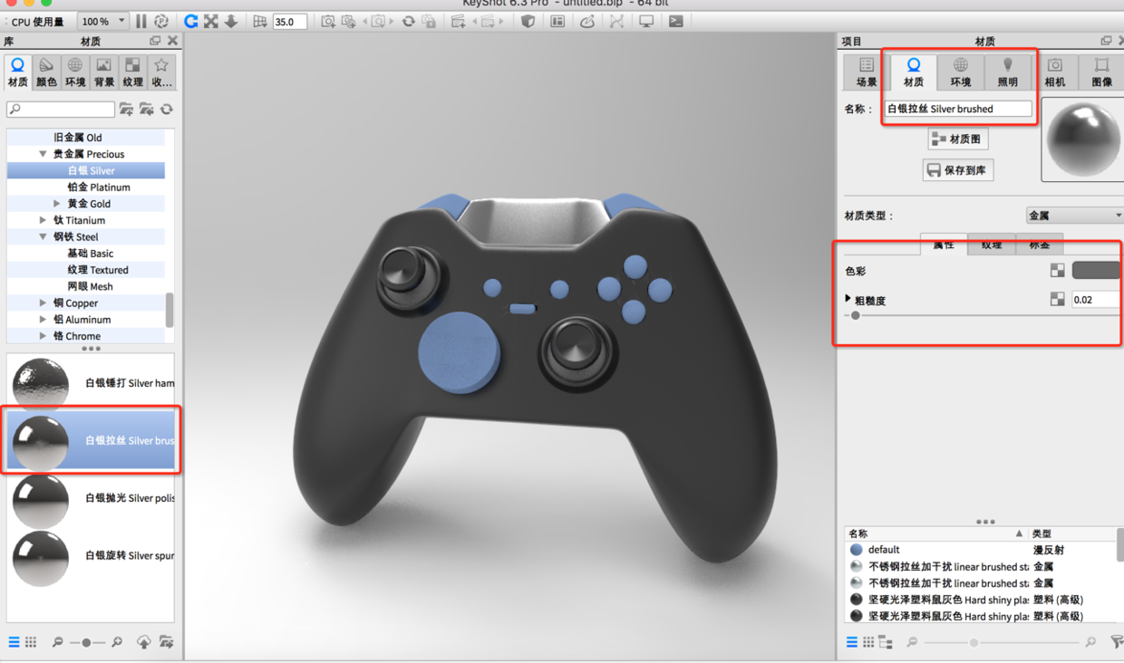The width and height of the screenshot is (1124, 663).
Task: Click the lock camera icon
Action: pos(429,21)
